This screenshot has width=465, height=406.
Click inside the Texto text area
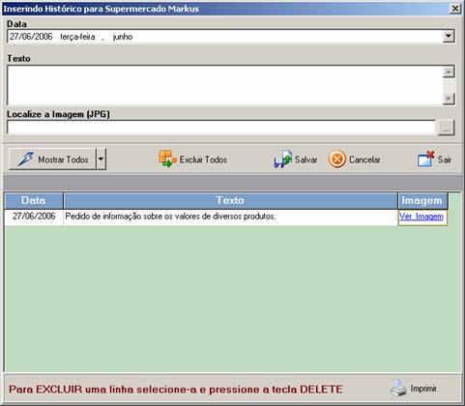coord(224,85)
